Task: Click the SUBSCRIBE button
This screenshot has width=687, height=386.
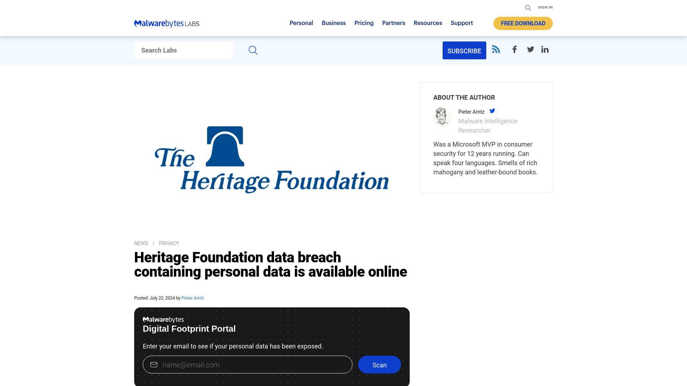Action: (464, 50)
